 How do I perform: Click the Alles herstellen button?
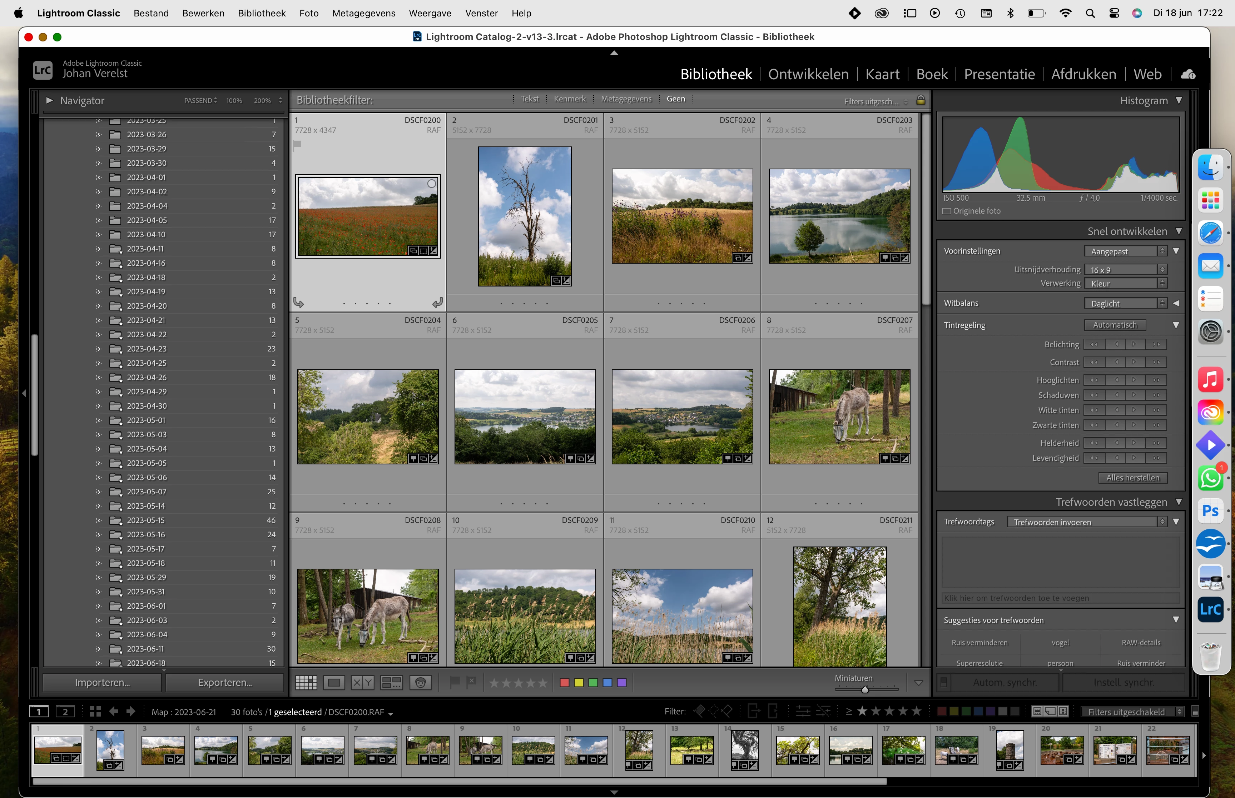(x=1132, y=478)
